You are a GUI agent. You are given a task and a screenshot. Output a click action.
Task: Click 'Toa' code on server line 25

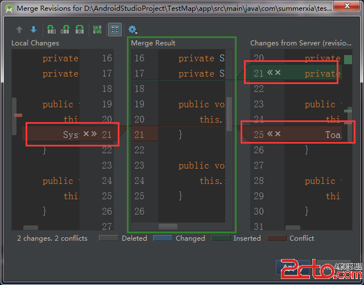tap(334, 134)
